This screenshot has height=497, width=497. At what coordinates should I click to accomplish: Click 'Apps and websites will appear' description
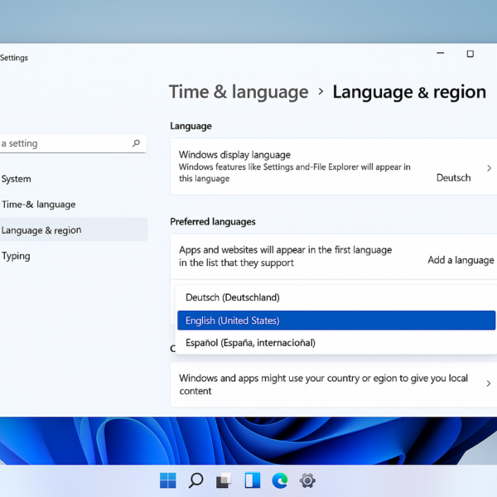click(x=285, y=256)
